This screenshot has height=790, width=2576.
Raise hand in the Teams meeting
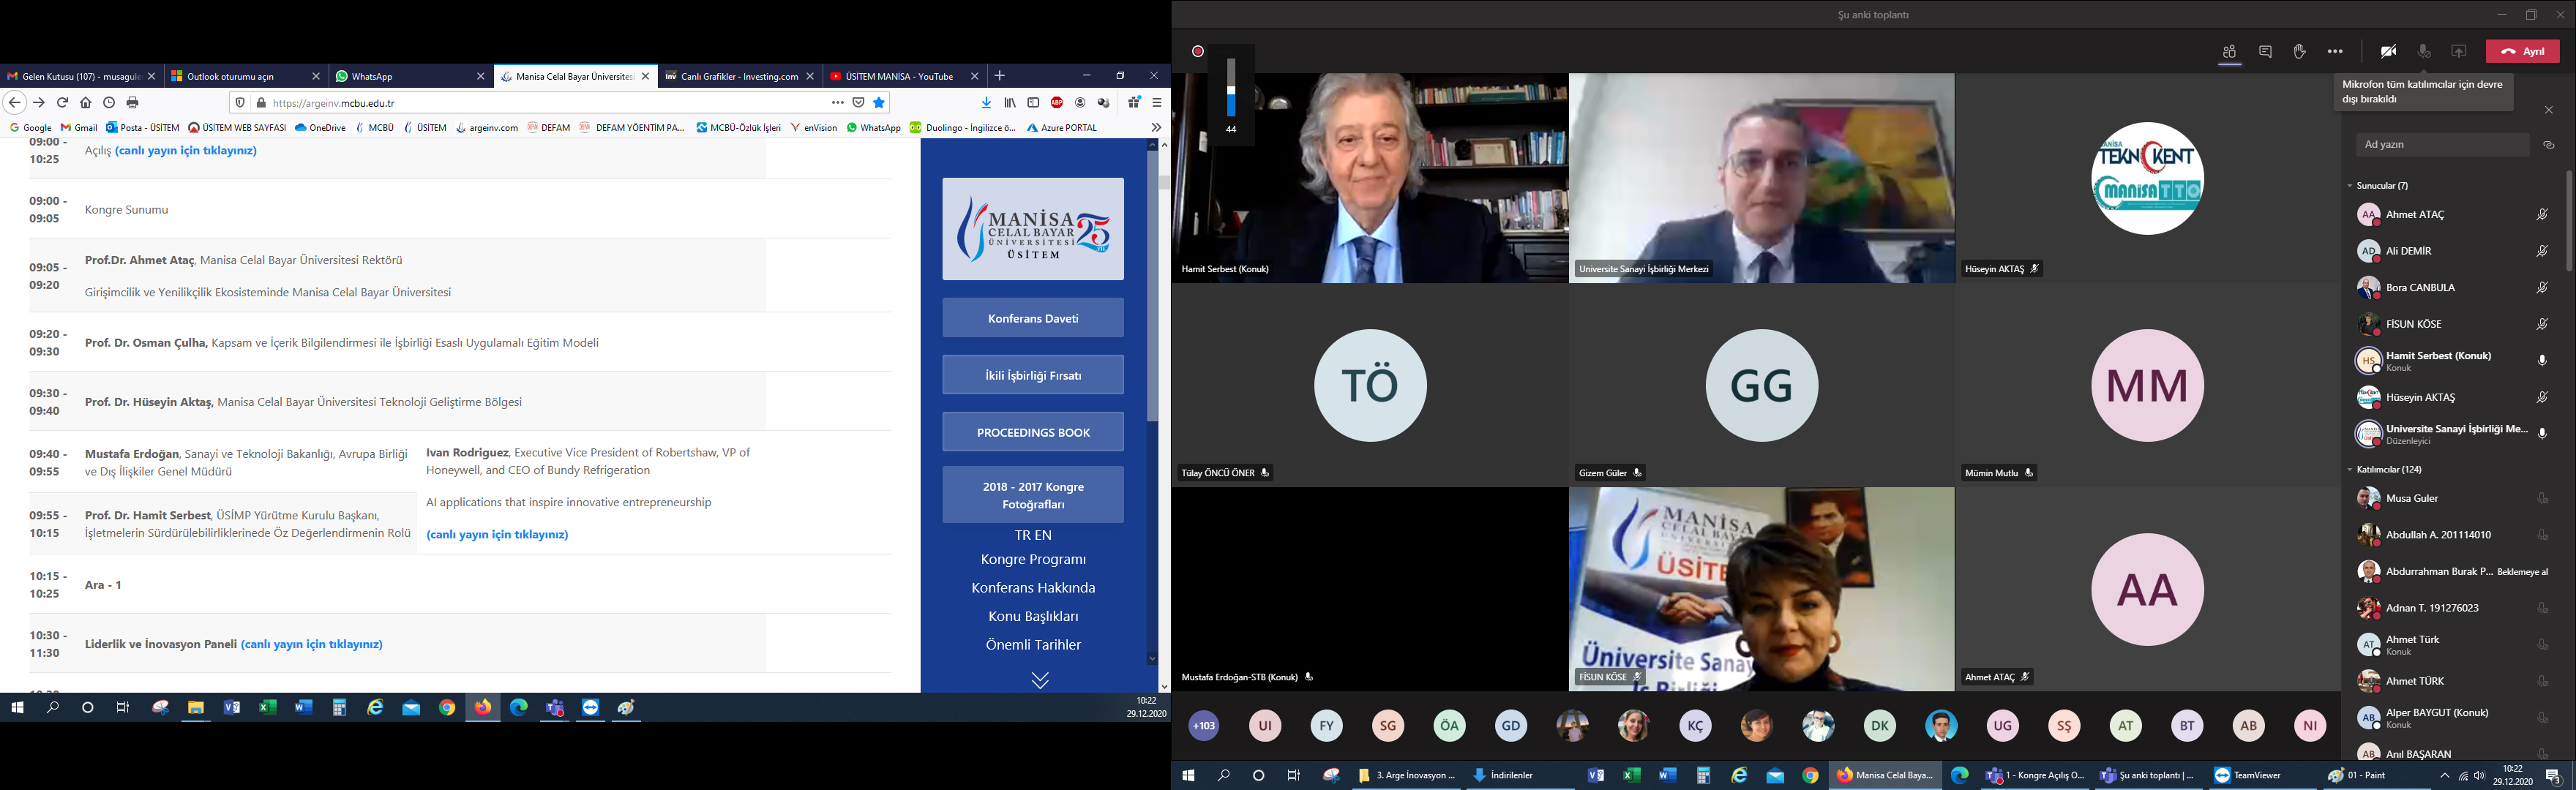[2299, 52]
